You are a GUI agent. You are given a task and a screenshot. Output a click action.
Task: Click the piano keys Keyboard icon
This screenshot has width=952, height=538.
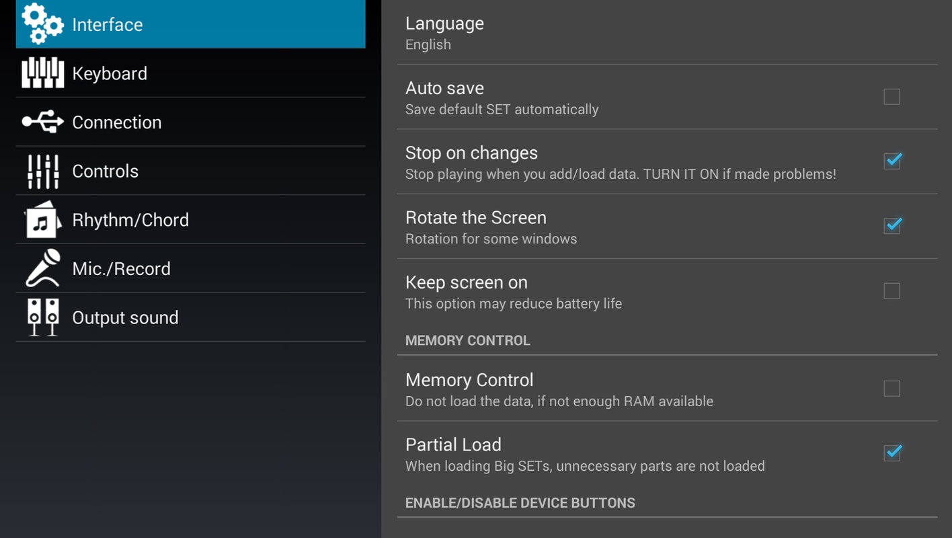(x=42, y=73)
